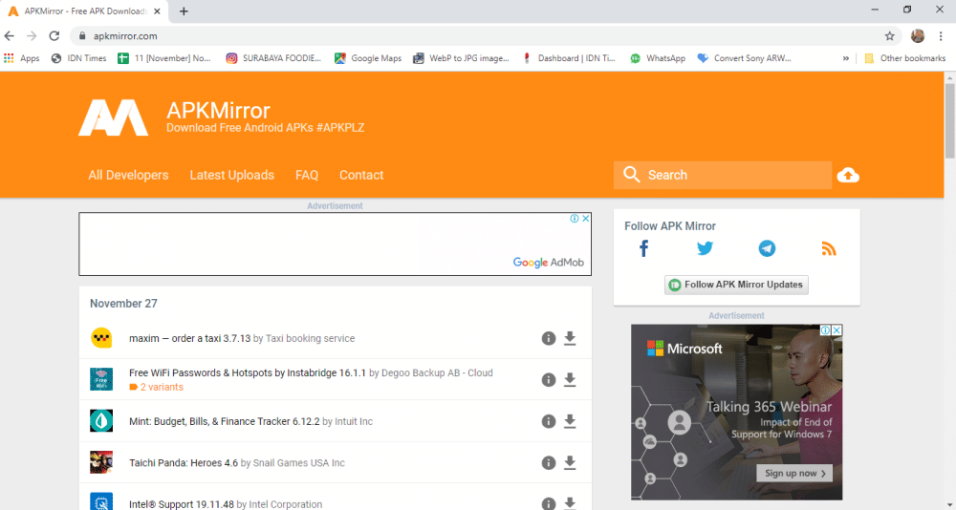Image resolution: width=956 pixels, height=510 pixels.
Task: Open 11 [November] sheet bookmark
Action: pyautogui.click(x=164, y=58)
